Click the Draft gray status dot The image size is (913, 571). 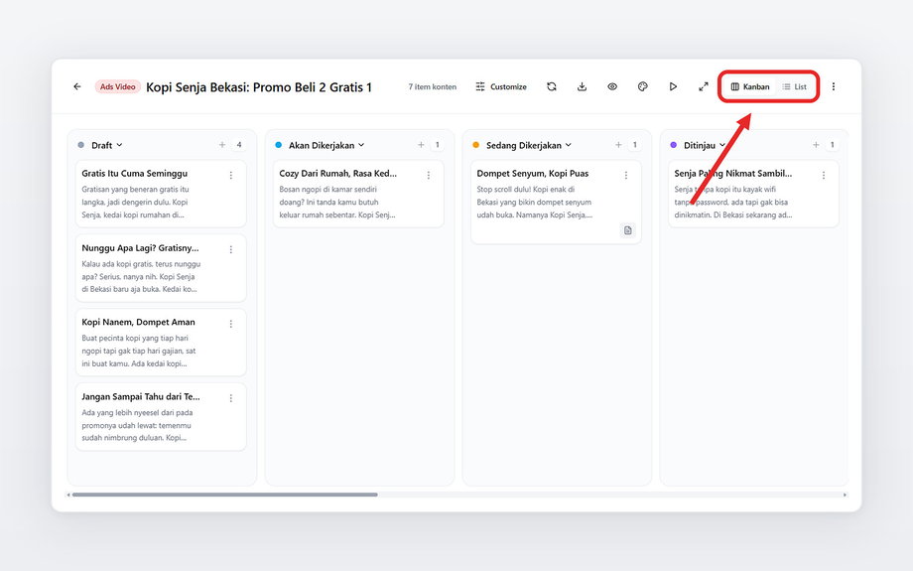(81, 145)
